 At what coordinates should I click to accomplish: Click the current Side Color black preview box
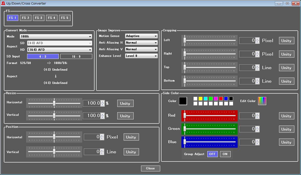(183, 101)
